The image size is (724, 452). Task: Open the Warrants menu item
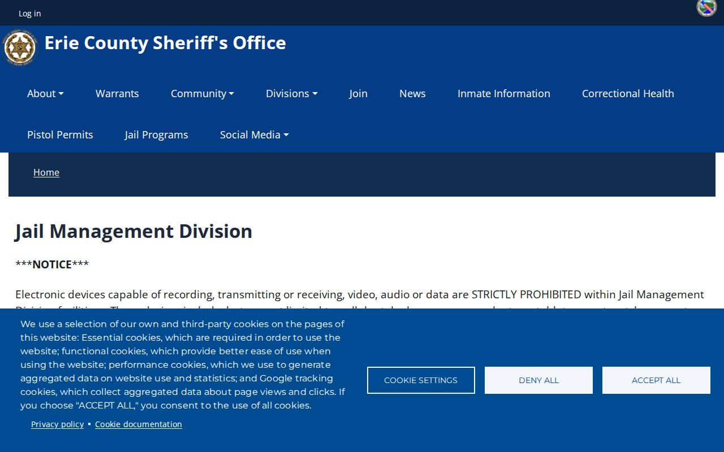click(117, 94)
